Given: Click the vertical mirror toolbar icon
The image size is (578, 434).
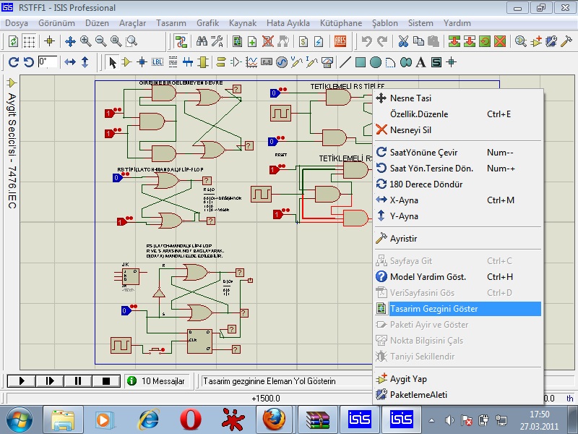Looking at the screenshot, I should (85, 62).
